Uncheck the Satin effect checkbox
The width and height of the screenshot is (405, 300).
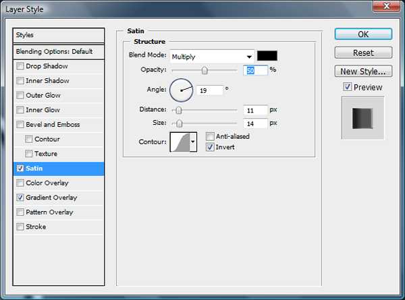20,169
